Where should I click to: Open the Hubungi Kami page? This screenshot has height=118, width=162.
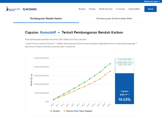134,9
